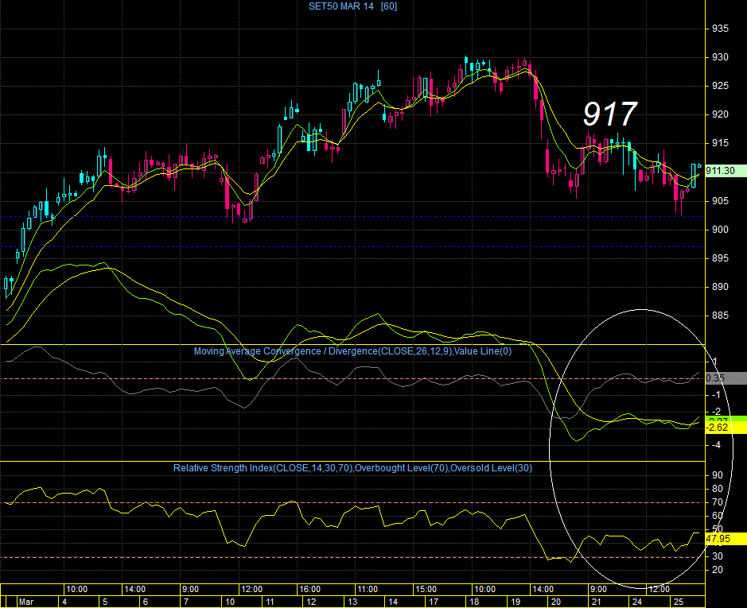Click the 920 price axis label
The width and height of the screenshot is (747, 608).
pos(720,114)
